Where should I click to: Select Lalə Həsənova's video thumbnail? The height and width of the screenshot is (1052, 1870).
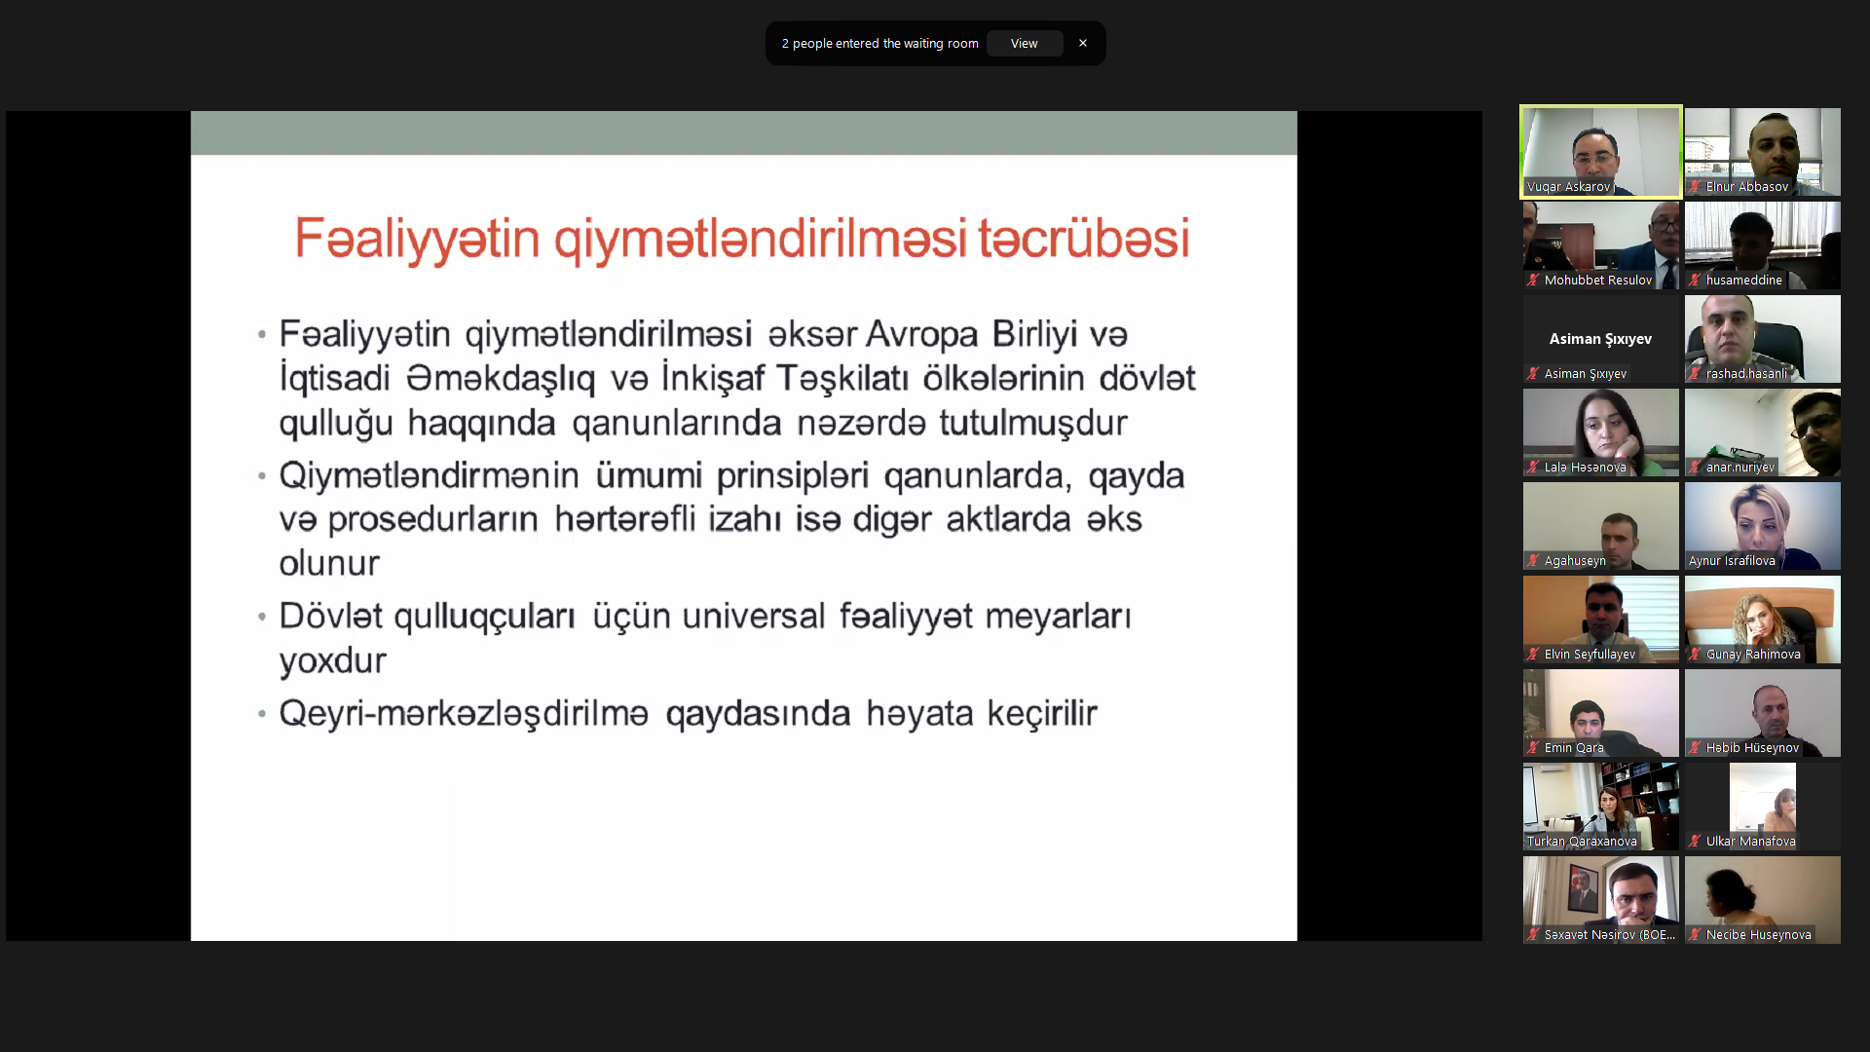[1600, 432]
